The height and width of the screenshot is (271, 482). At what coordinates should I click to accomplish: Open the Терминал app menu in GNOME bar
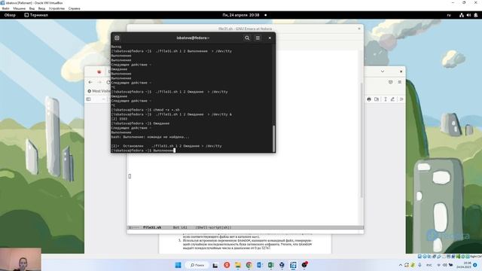pyautogui.click(x=36, y=15)
